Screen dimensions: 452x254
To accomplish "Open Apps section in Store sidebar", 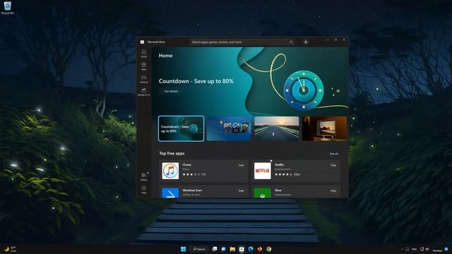I will point(143,66).
